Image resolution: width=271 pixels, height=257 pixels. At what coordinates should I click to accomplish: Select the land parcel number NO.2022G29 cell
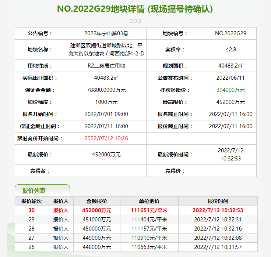click(230, 33)
